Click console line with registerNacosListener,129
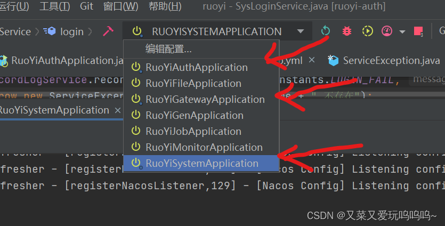 tap(223, 185)
